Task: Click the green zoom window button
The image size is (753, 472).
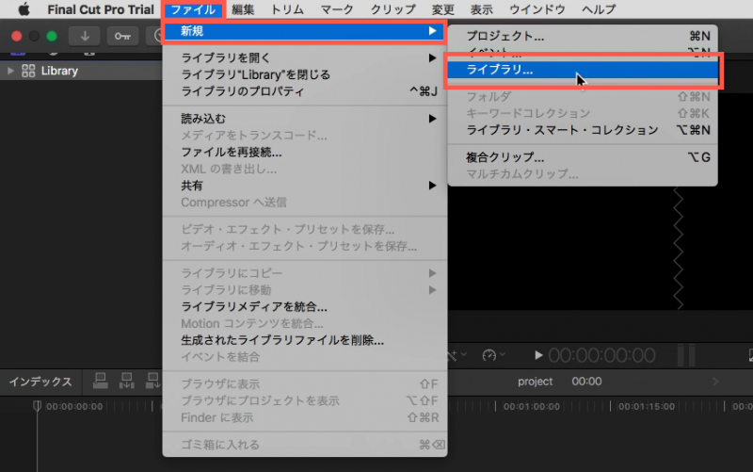Action: pyautogui.click(x=52, y=36)
